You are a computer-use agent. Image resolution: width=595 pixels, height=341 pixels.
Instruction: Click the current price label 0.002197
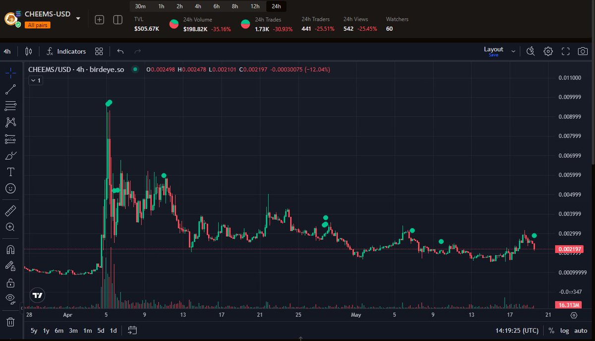pyautogui.click(x=569, y=249)
